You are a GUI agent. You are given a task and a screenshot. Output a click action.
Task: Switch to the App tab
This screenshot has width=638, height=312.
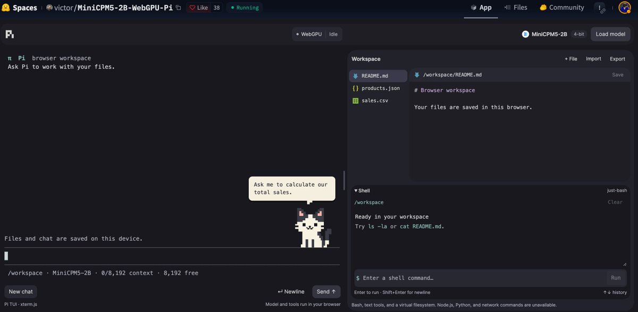coord(481,8)
